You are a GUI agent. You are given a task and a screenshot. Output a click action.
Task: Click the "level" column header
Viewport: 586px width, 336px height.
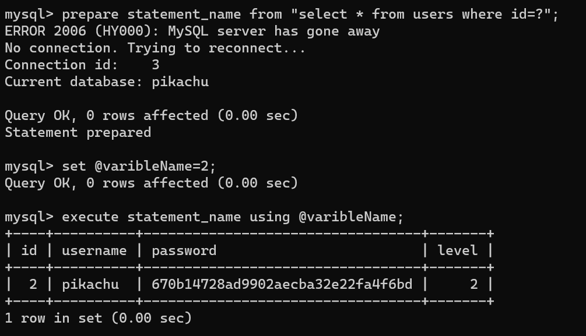pyautogui.click(x=458, y=251)
